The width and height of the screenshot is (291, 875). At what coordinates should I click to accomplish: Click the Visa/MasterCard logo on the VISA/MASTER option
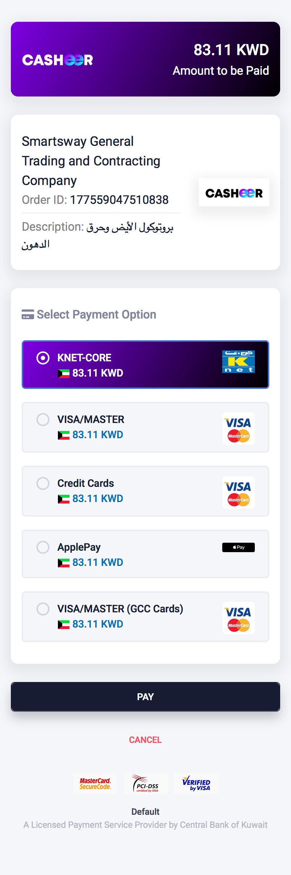pos(238,428)
